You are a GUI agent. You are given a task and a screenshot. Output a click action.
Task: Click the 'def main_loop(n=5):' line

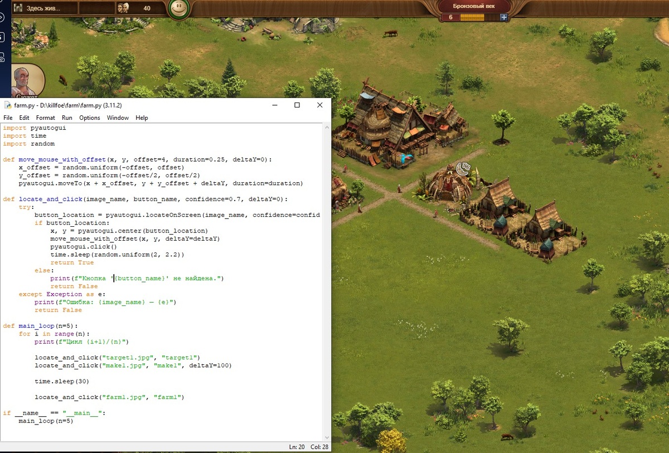tap(40, 326)
